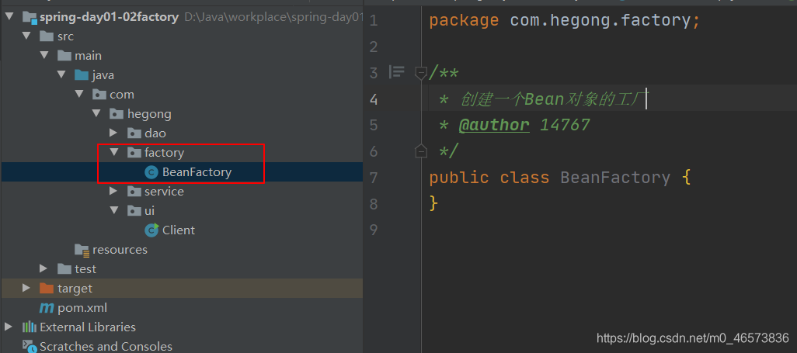Toggle rendered doc view icon at line 3
The height and width of the screenshot is (353, 797).
click(396, 72)
